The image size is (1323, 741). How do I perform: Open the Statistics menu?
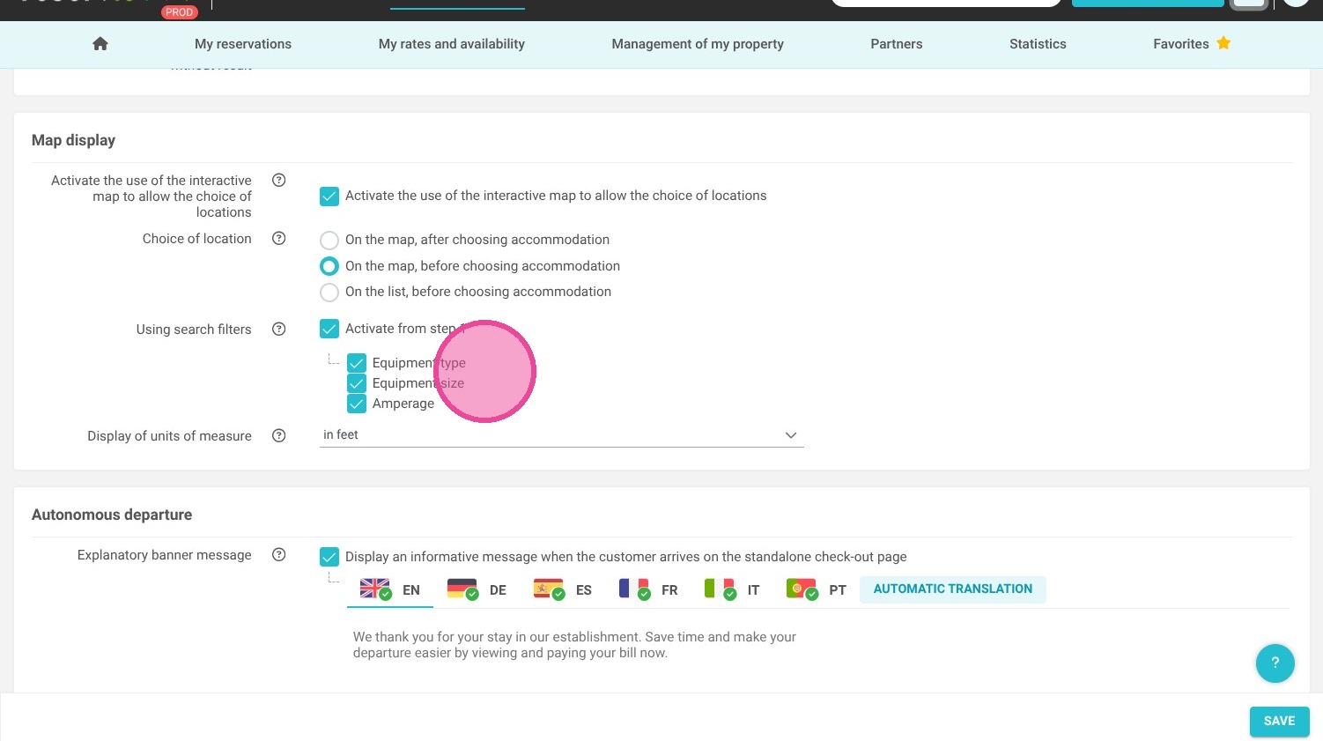[x=1038, y=44]
